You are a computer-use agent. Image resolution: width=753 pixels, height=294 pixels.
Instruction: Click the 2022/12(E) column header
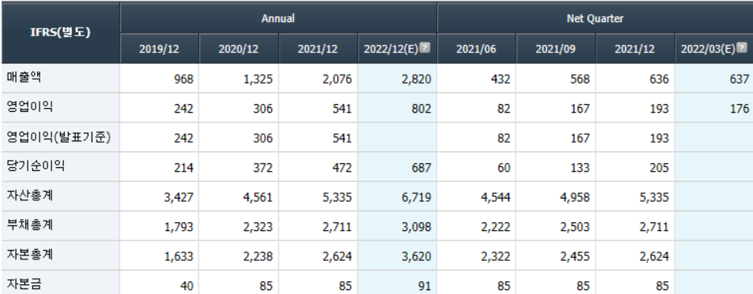(x=397, y=49)
